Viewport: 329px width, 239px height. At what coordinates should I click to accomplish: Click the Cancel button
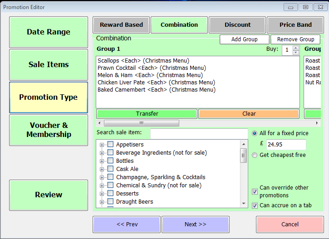click(290, 224)
